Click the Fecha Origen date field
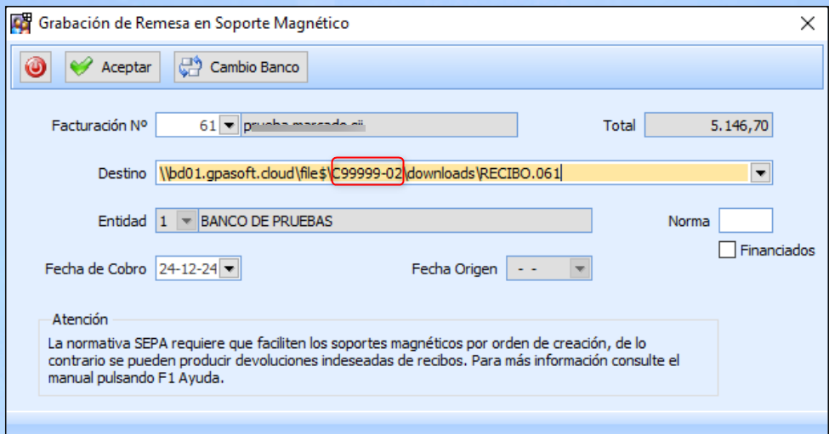This screenshot has height=434, width=829. point(537,269)
